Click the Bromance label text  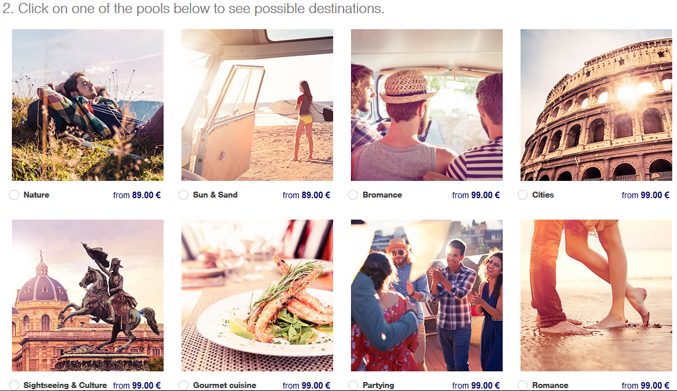[x=382, y=195]
